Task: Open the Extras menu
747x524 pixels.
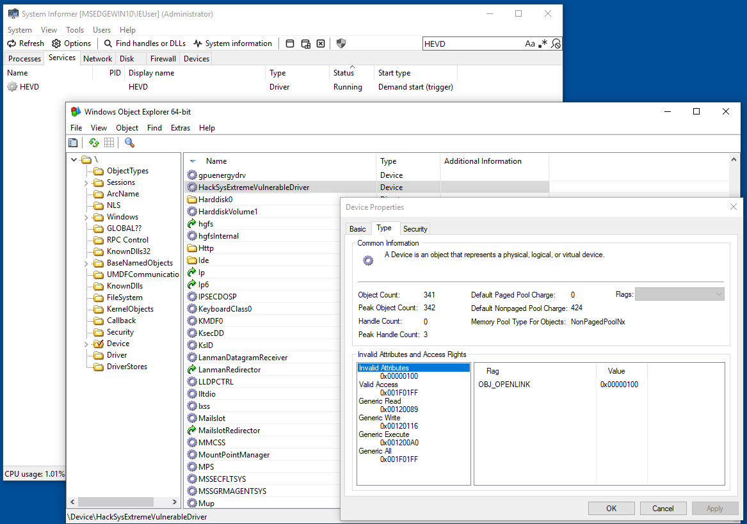Action: tap(180, 128)
